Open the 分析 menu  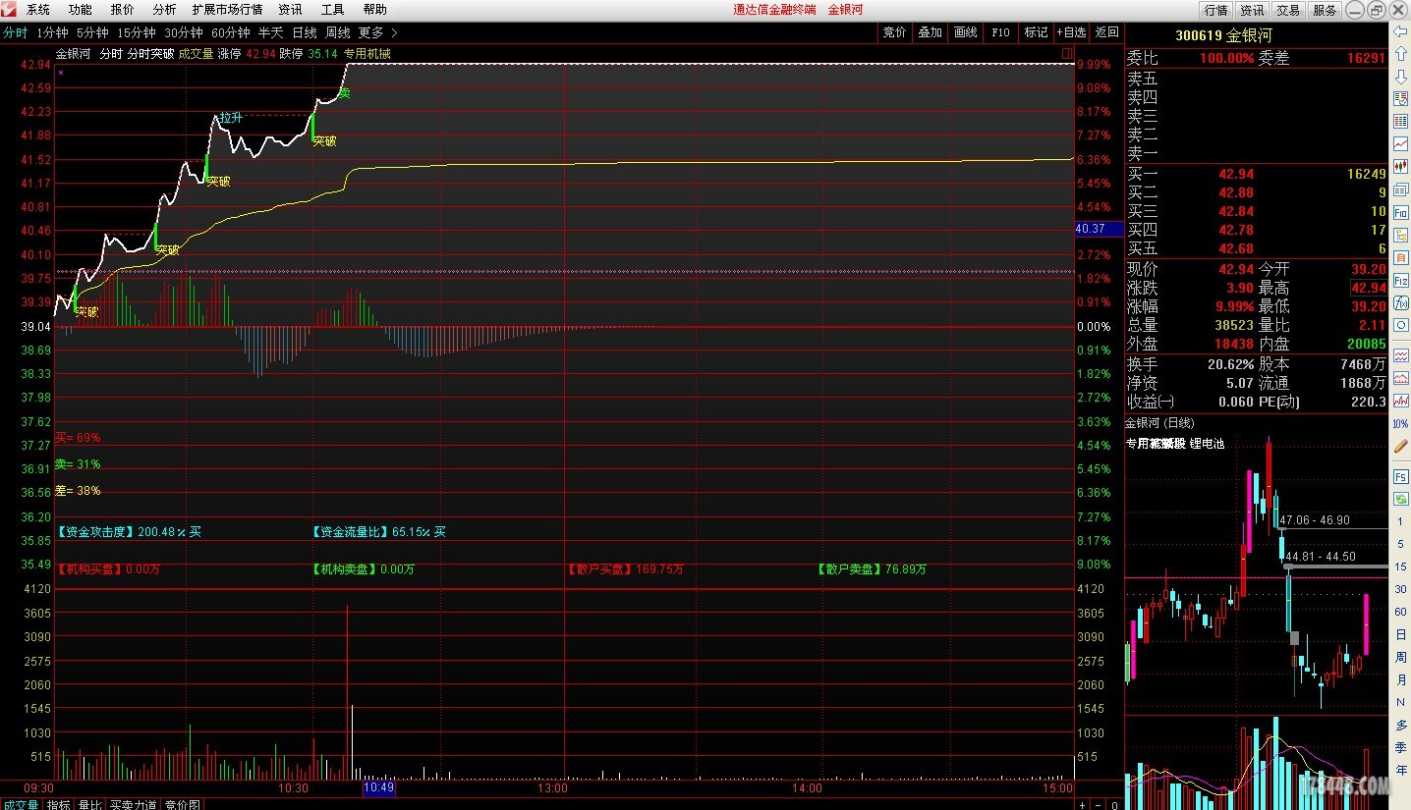(165, 10)
